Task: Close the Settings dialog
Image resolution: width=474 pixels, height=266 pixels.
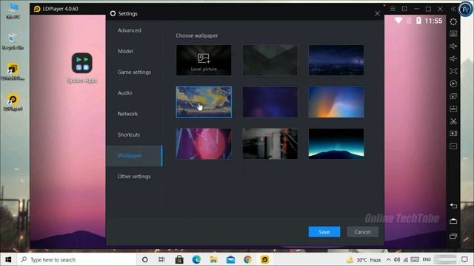Action: point(377,13)
